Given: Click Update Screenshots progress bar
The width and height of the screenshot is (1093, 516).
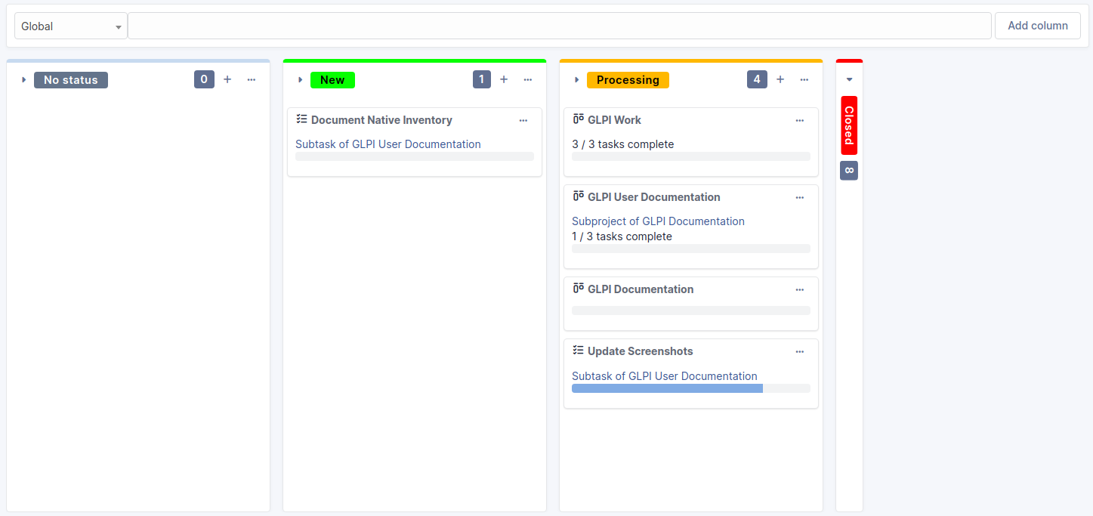Looking at the screenshot, I should click(x=691, y=388).
